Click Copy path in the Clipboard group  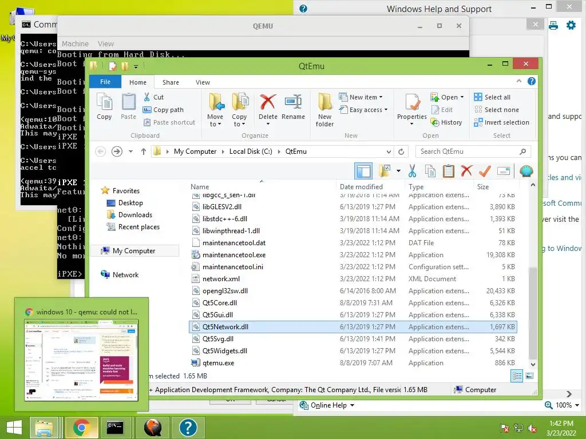(x=163, y=110)
